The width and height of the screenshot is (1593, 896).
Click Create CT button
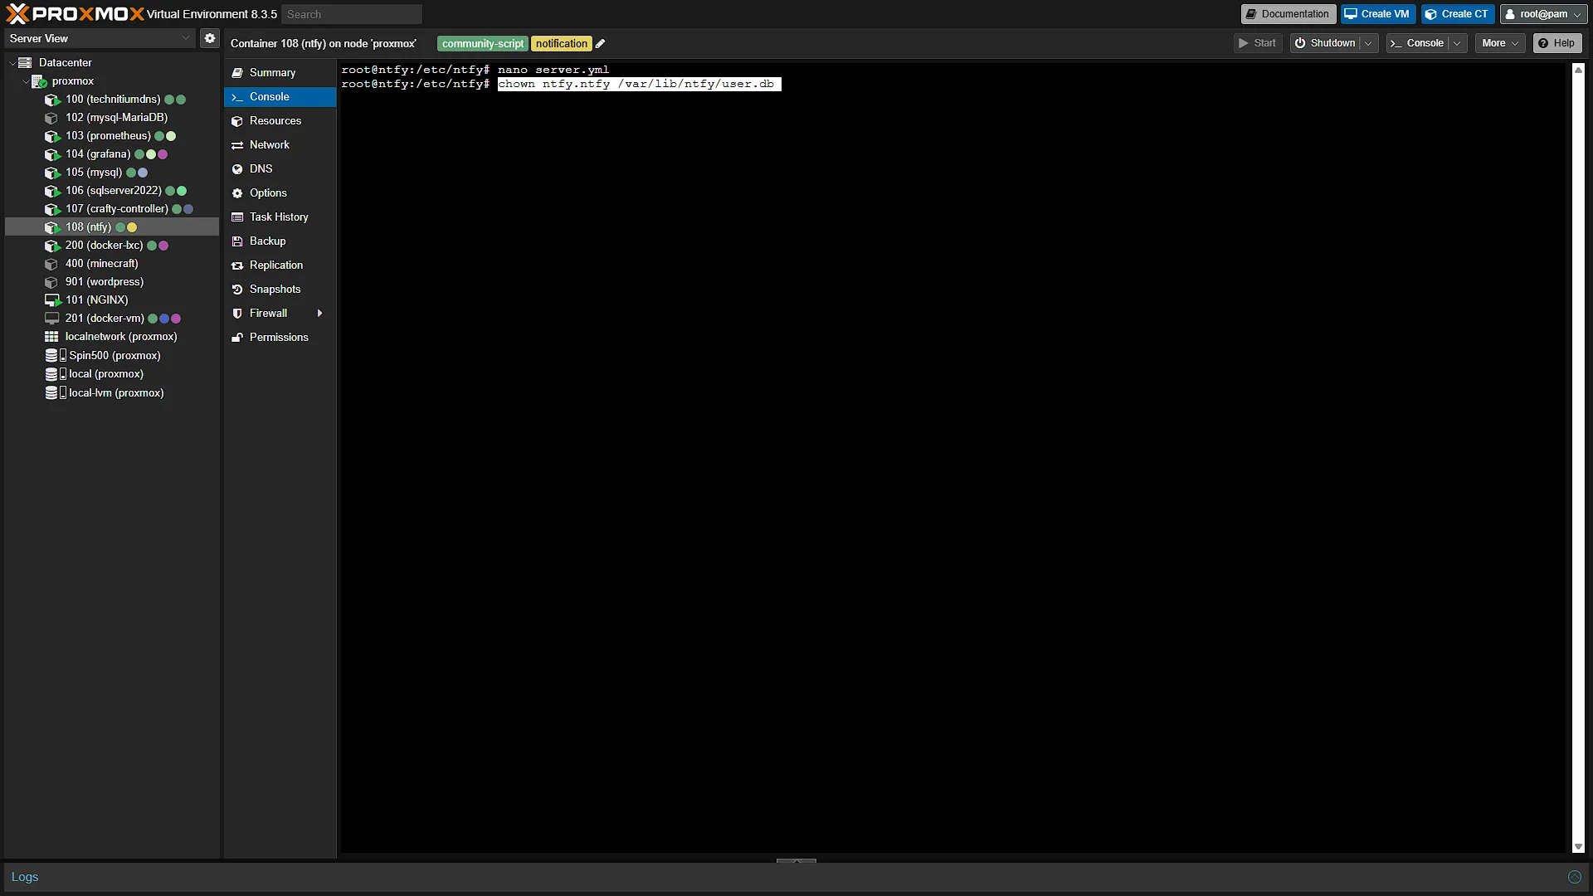click(x=1457, y=14)
